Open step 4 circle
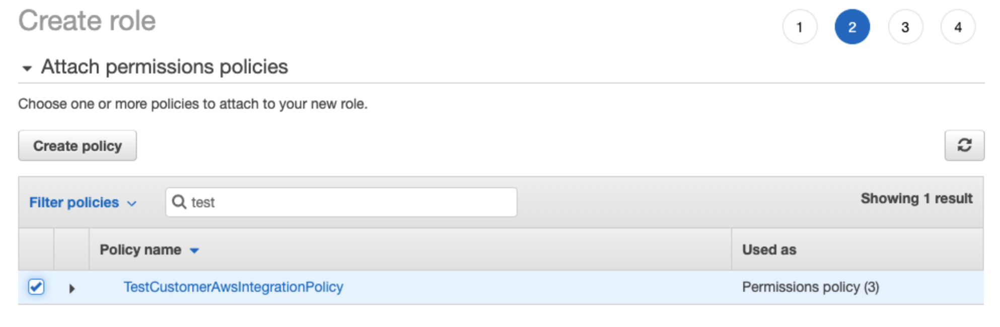Image resolution: width=1000 pixels, height=327 pixels. (958, 27)
